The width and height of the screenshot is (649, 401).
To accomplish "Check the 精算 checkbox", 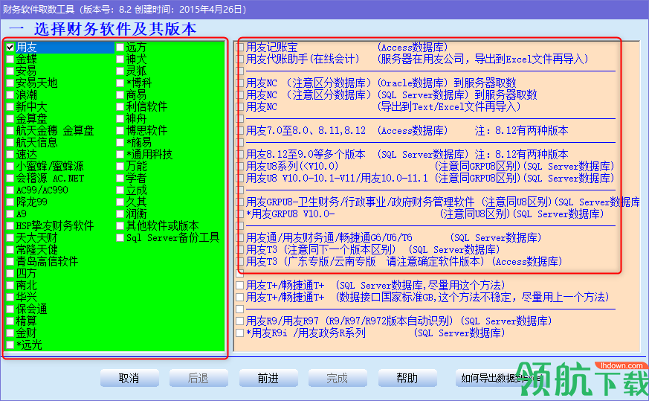I will (x=10, y=321).
